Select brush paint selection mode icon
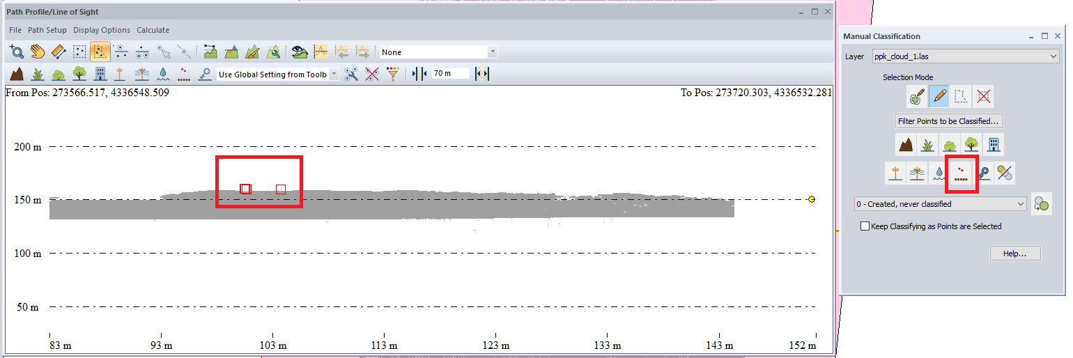Viewport: 1073px width, 358px height. tap(916, 97)
